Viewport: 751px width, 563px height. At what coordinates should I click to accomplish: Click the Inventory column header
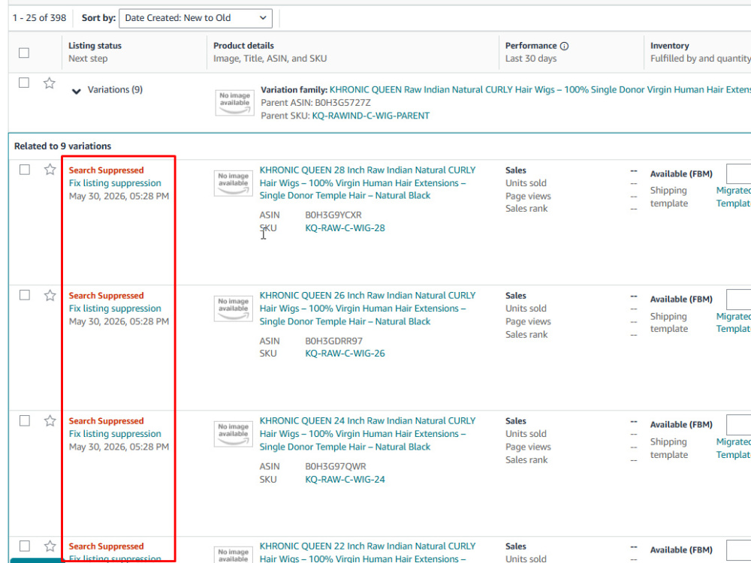coord(670,46)
